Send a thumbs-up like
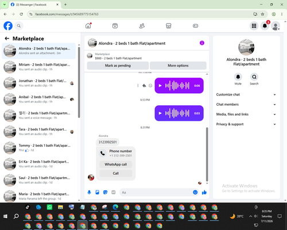Viewport: 287px width, 230px height. 204,192
